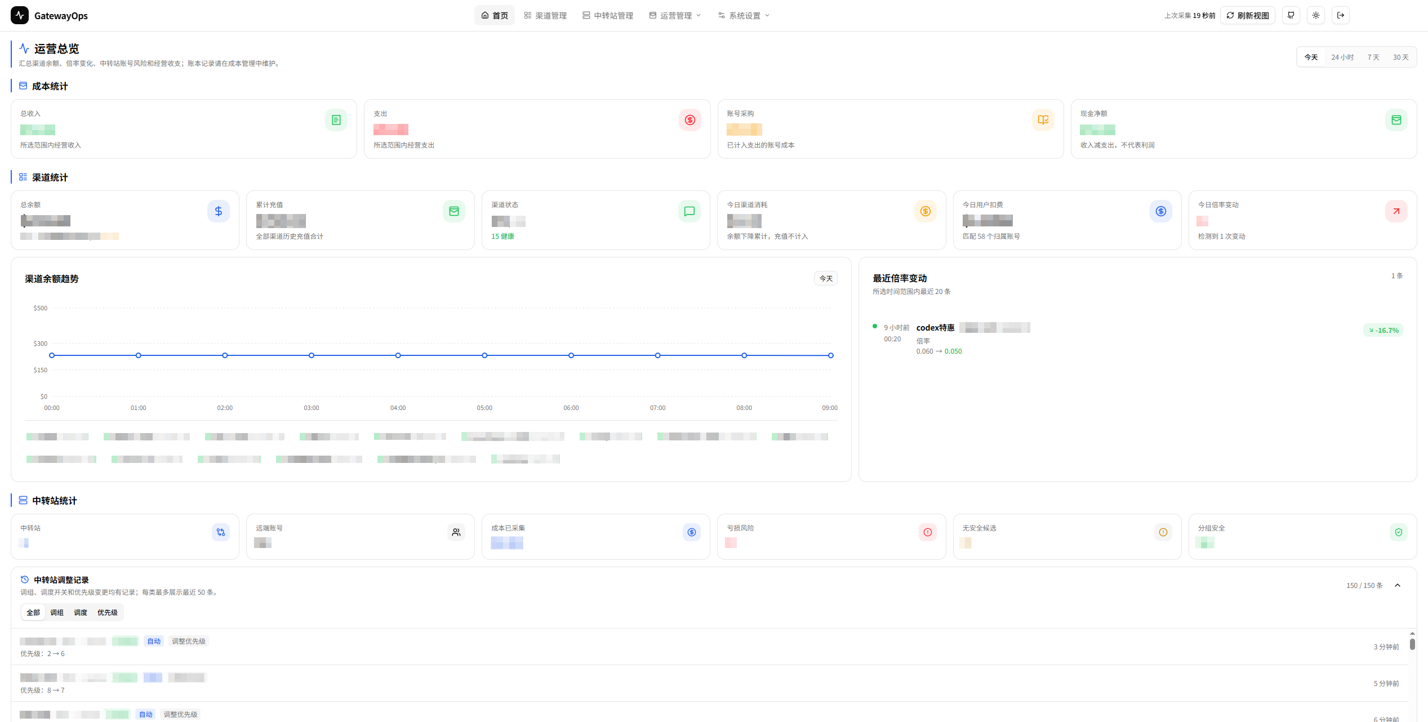
Task: Open the 运营管理 dropdown menu
Action: click(675, 15)
